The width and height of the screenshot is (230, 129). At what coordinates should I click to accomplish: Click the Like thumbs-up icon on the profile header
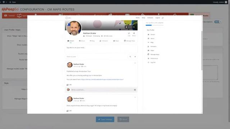[x=129, y=33]
